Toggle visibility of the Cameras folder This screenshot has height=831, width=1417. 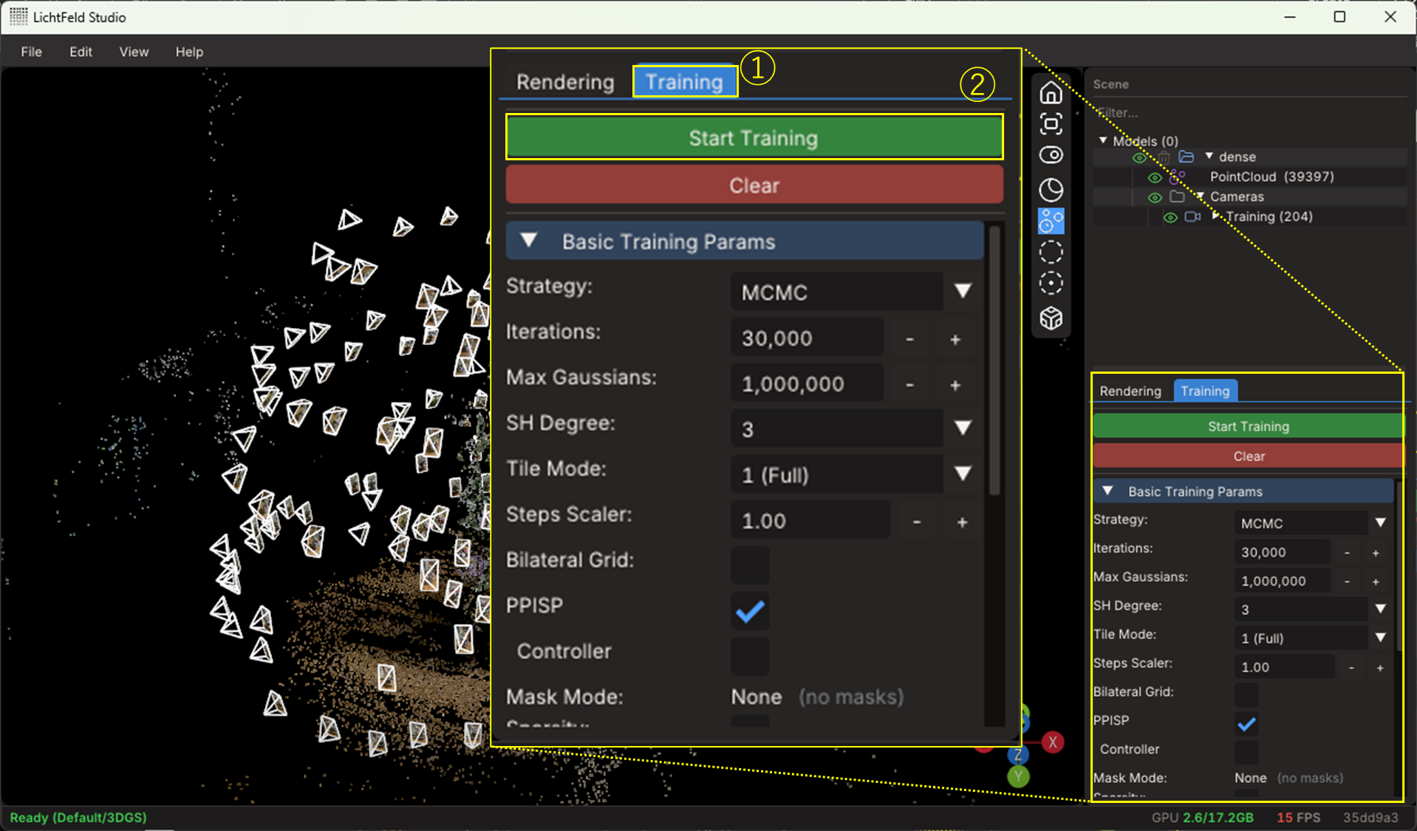tap(1154, 197)
